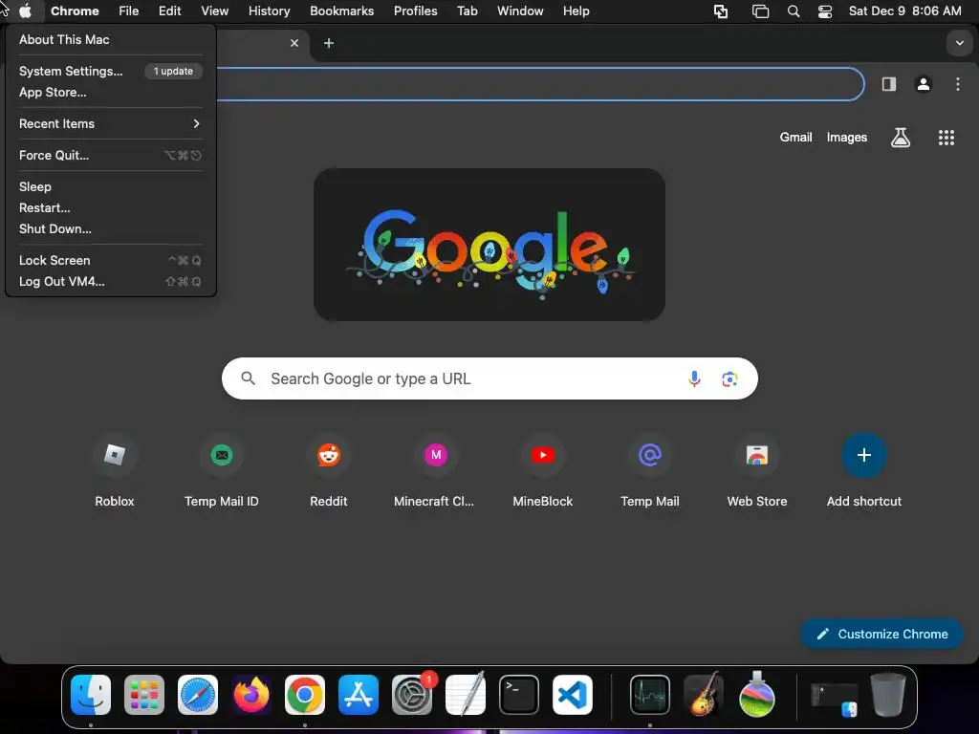The height and width of the screenshot is (734, 979).
Task: Open Activity Monitor from the Dock
Action: click(650, 695)
